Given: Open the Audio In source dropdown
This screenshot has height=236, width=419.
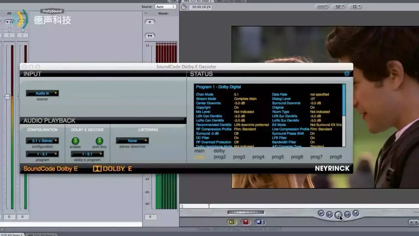Looking at the screenshot, I should coord(42,93).
